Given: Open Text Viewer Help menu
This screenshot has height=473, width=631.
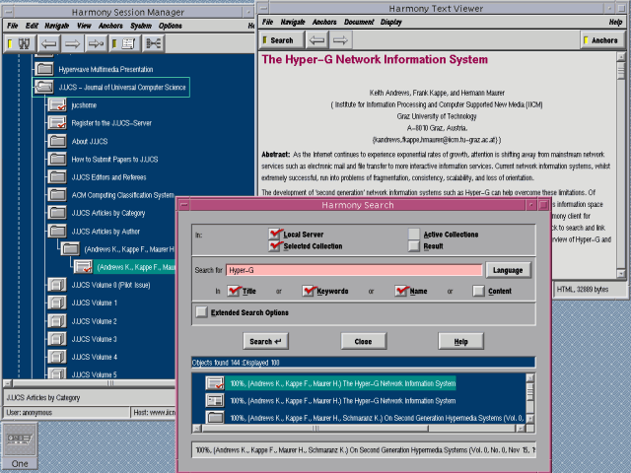Looking at the screenshot, I should click(615, 22).
